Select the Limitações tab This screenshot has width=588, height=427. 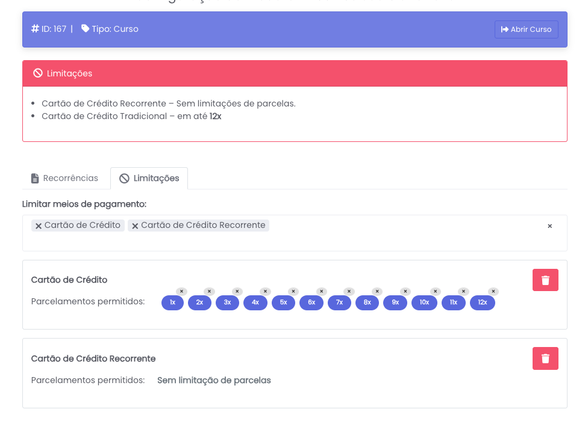click(x=149, y=179)
